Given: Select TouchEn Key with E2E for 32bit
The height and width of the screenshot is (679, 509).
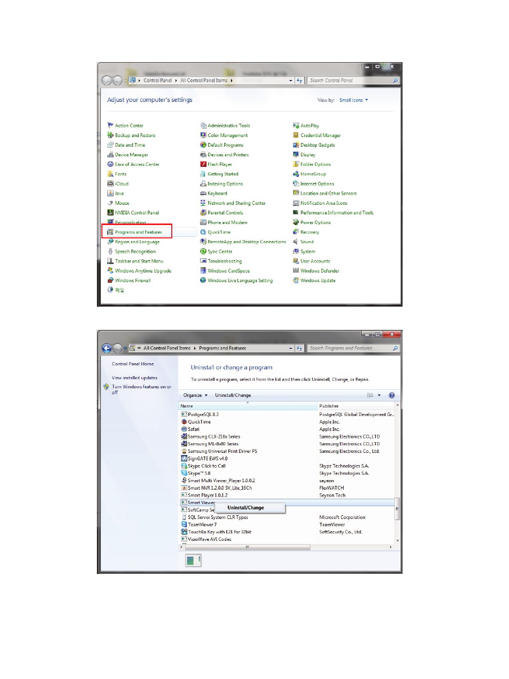Looking at the screenshot, I should (220, 532).
